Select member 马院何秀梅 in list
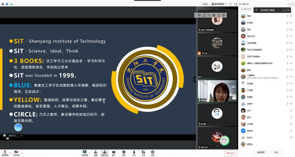 point(267,43)
